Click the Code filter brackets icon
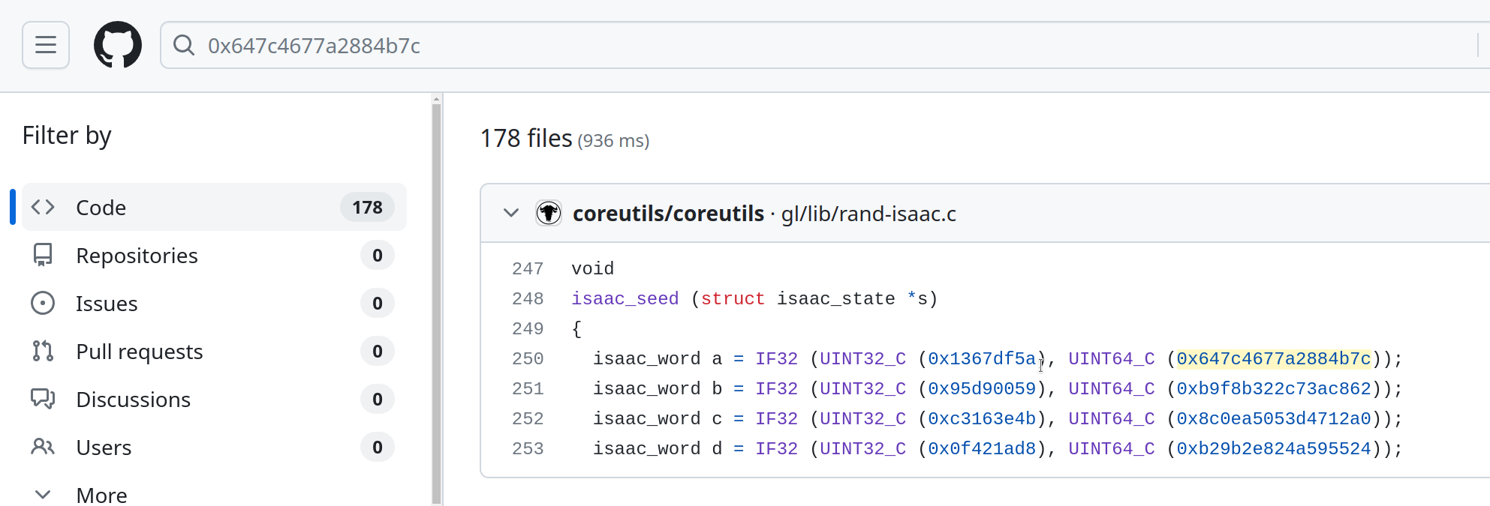Viewport: 1490px width, 506px height. [43, 207]
